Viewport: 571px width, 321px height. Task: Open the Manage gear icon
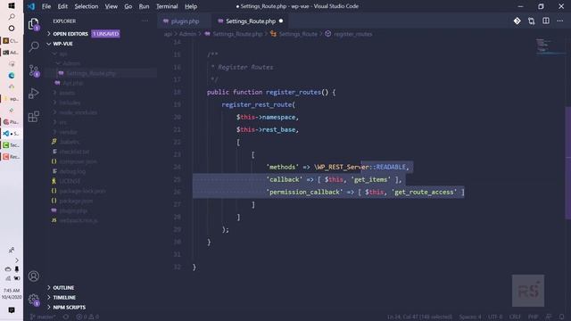click(x=34, y=300)
